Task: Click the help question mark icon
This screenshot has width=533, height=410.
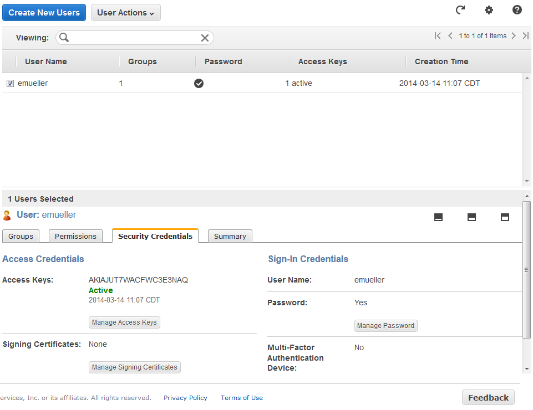Action: click(x=517, y=10)
